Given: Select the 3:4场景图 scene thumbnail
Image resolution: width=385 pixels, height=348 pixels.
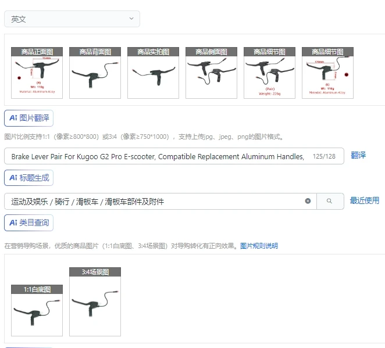Looking at the screenshot, I should tap(95, 302).
